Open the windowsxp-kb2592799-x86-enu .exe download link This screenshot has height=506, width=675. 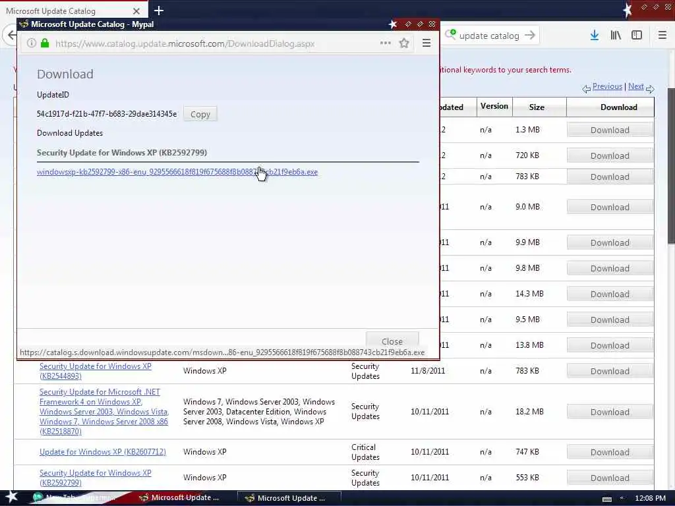[x=177, y=172]
